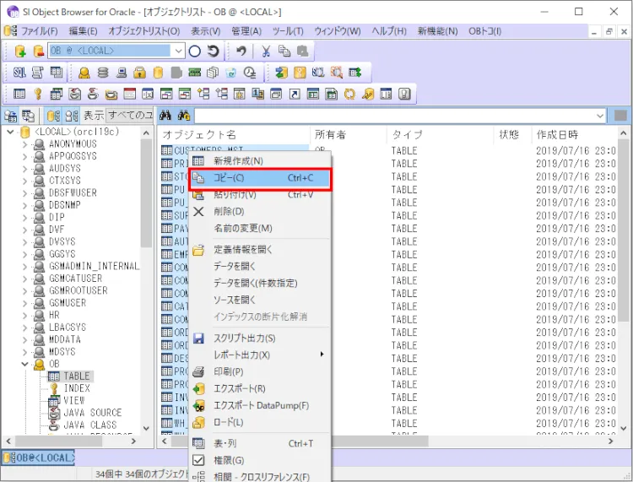Click the tree panel horizontal scrollbar
The image size is (633, 482).
[x=71, y=441]
